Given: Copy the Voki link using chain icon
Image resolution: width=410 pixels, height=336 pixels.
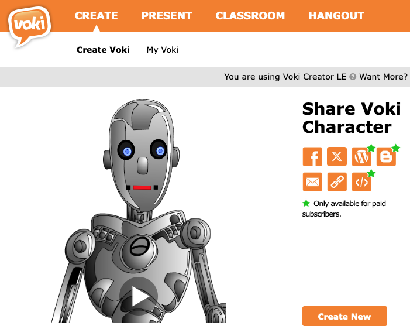Looking at the screenshot, I should [337, 182].
